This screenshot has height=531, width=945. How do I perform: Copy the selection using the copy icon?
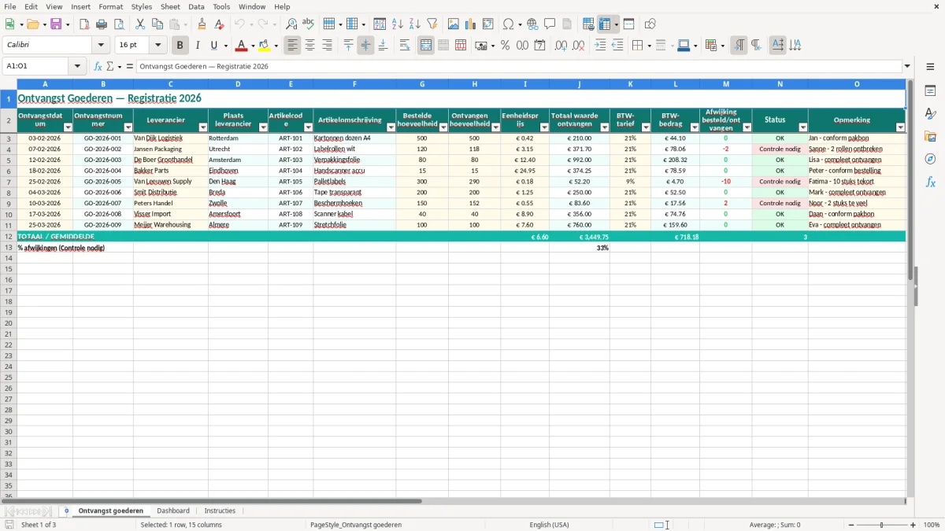click(157, 24)
